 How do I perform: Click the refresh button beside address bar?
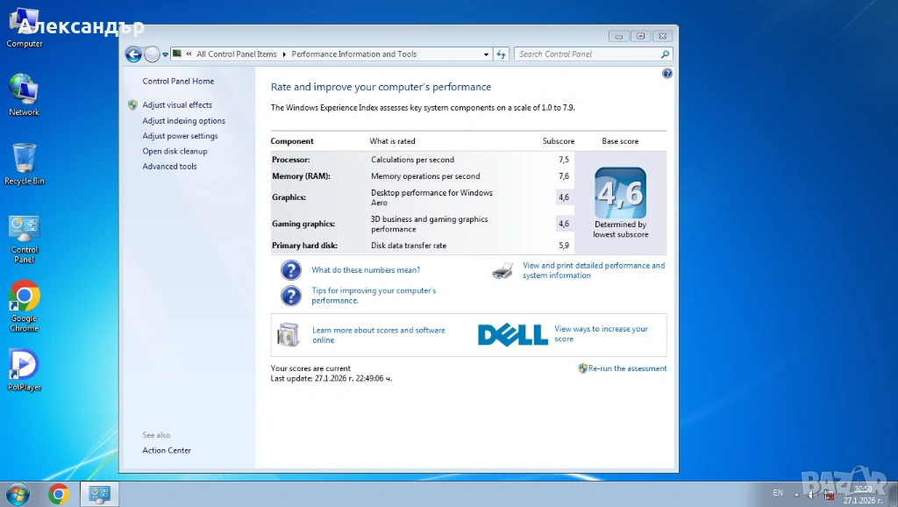502,54
